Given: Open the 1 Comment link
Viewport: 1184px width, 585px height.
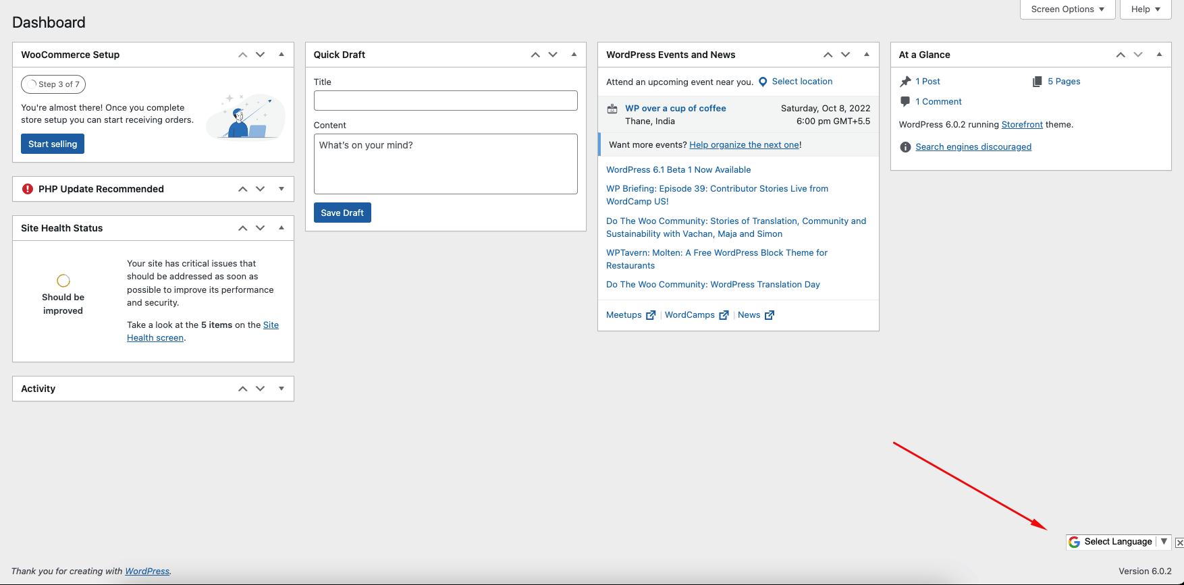Looking at the screenshot, I should (938, 102).
